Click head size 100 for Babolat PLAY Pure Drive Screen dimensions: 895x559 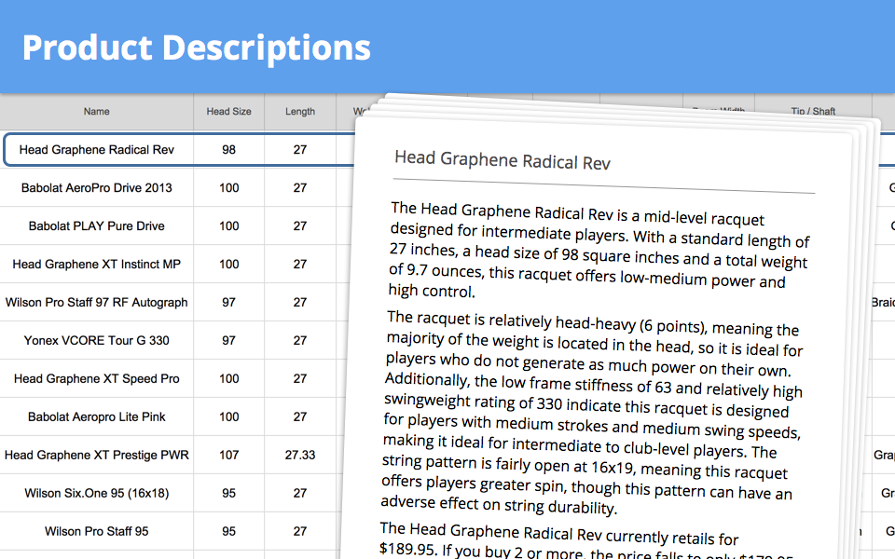coord(229,225)
